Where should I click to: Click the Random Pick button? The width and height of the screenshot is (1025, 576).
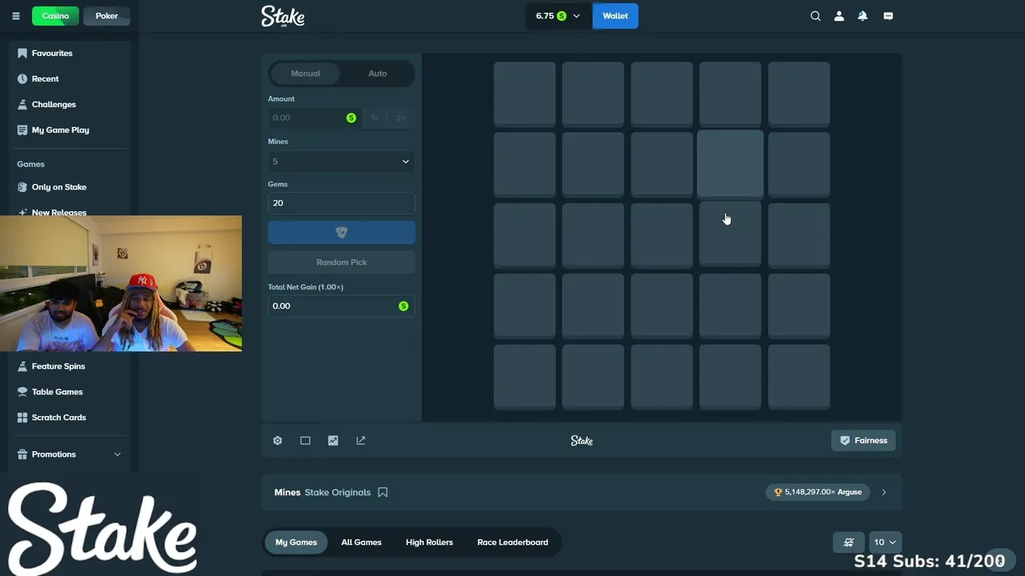(x=341, y=262)
